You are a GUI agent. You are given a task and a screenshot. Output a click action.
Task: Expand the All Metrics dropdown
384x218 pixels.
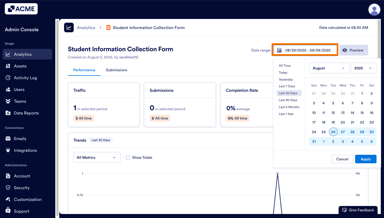point(97,157)
